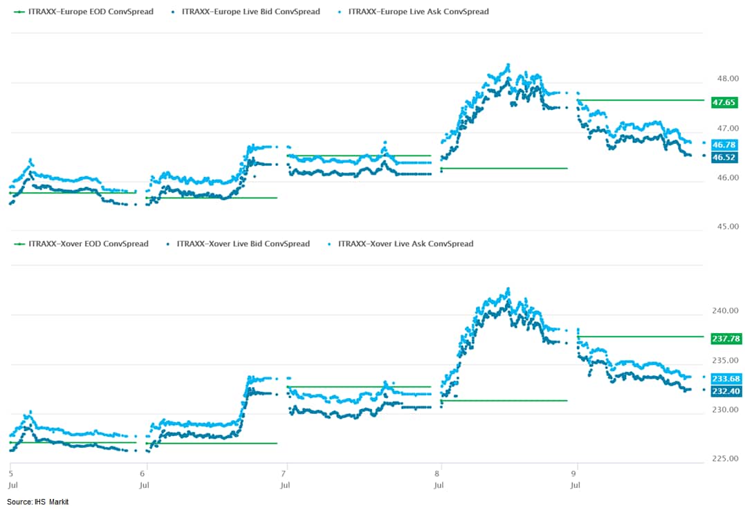The height and width of the screenshot is (510, 745).
Task: Select the 233.68 Live Ask value tag
Action: click(726, 378)
